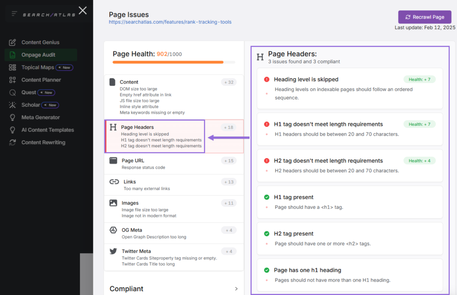
Task: Open Content Genius from sidebar
Action: point(41,42)
